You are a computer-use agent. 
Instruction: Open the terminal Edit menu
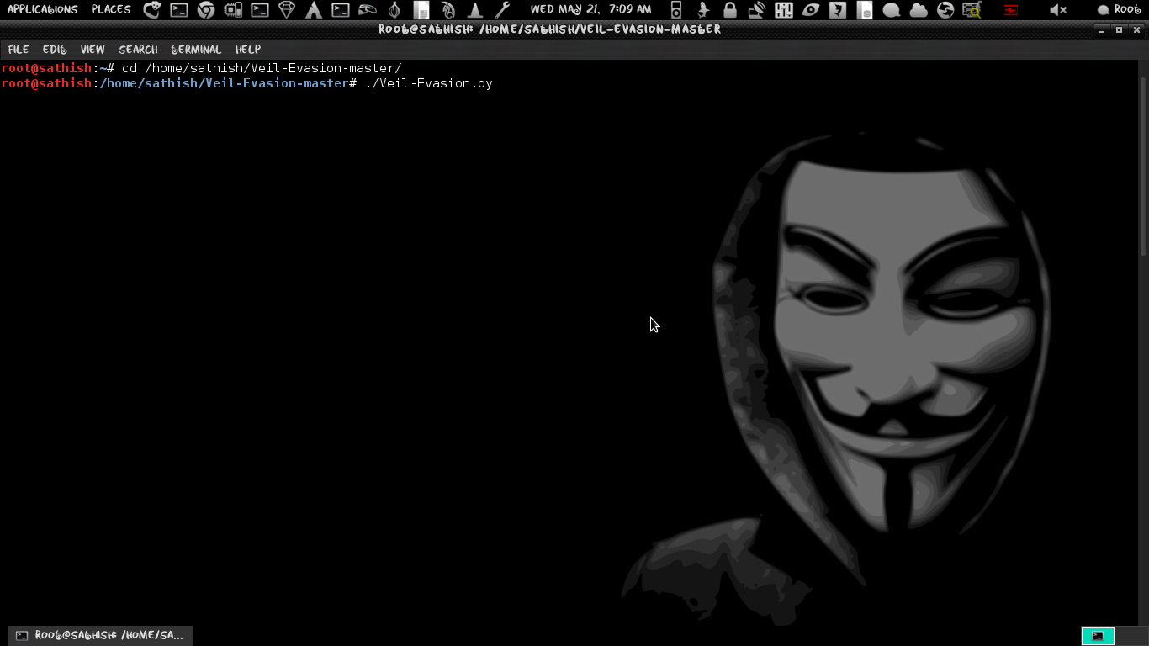pos(55,50)
